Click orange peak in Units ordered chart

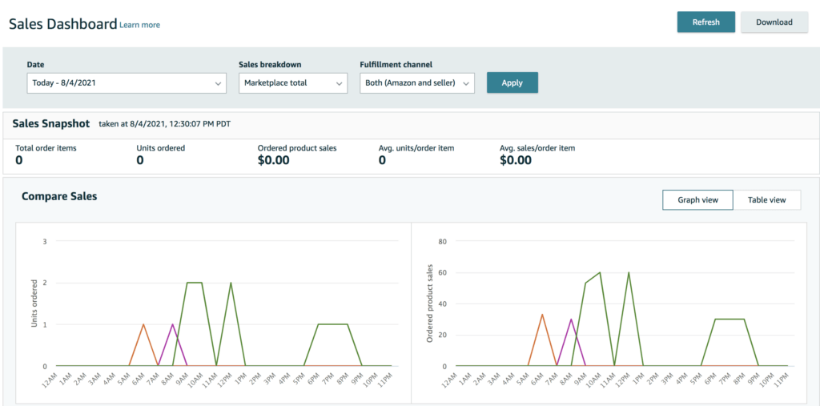pos(143,324)
